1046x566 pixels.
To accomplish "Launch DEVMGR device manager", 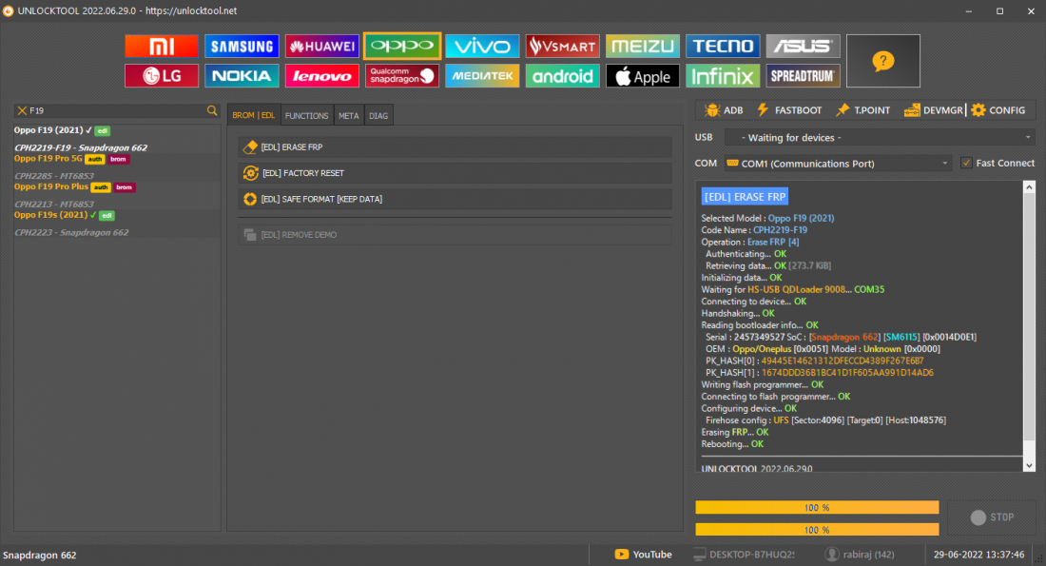I will (934, 110).
